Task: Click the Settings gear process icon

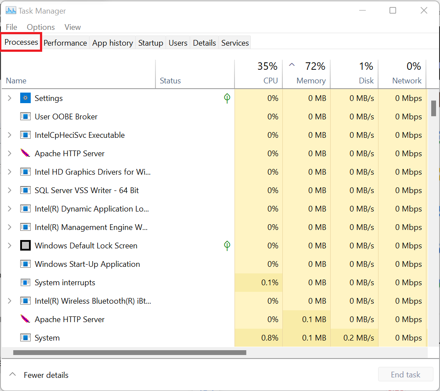Action: [25, 98]
